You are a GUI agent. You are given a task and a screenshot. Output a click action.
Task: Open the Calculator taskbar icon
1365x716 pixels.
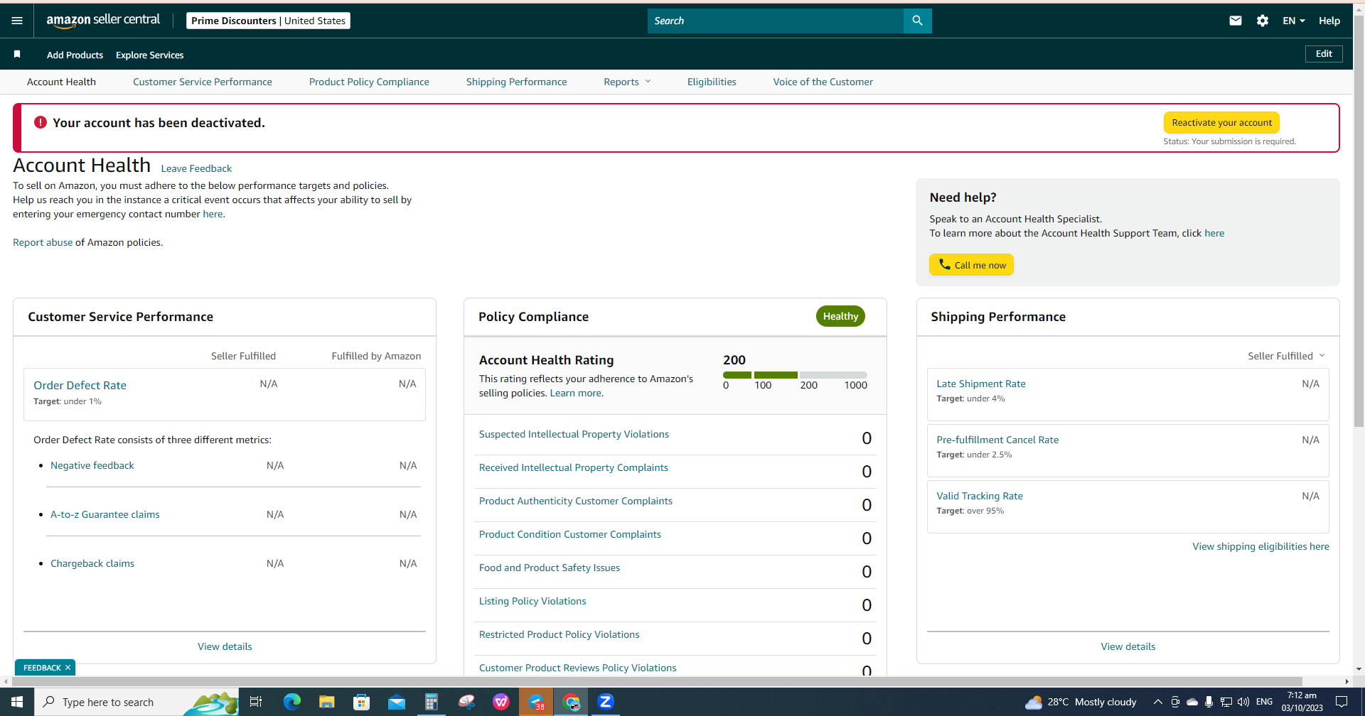click(x=431, y=702)
